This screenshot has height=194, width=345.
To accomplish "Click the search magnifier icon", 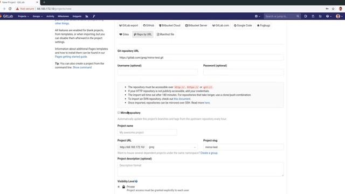I will click(x=298, y=16).
